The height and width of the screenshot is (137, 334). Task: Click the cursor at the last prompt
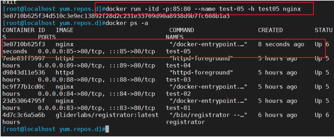[107, 129]
